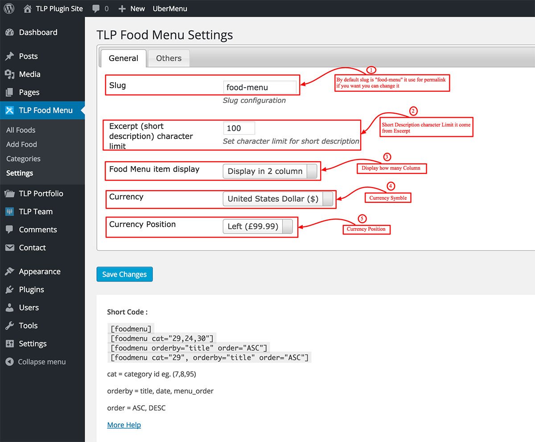Click the Posts pushpin icon
This screenshot has width=535, height=442.
[9, 57]
